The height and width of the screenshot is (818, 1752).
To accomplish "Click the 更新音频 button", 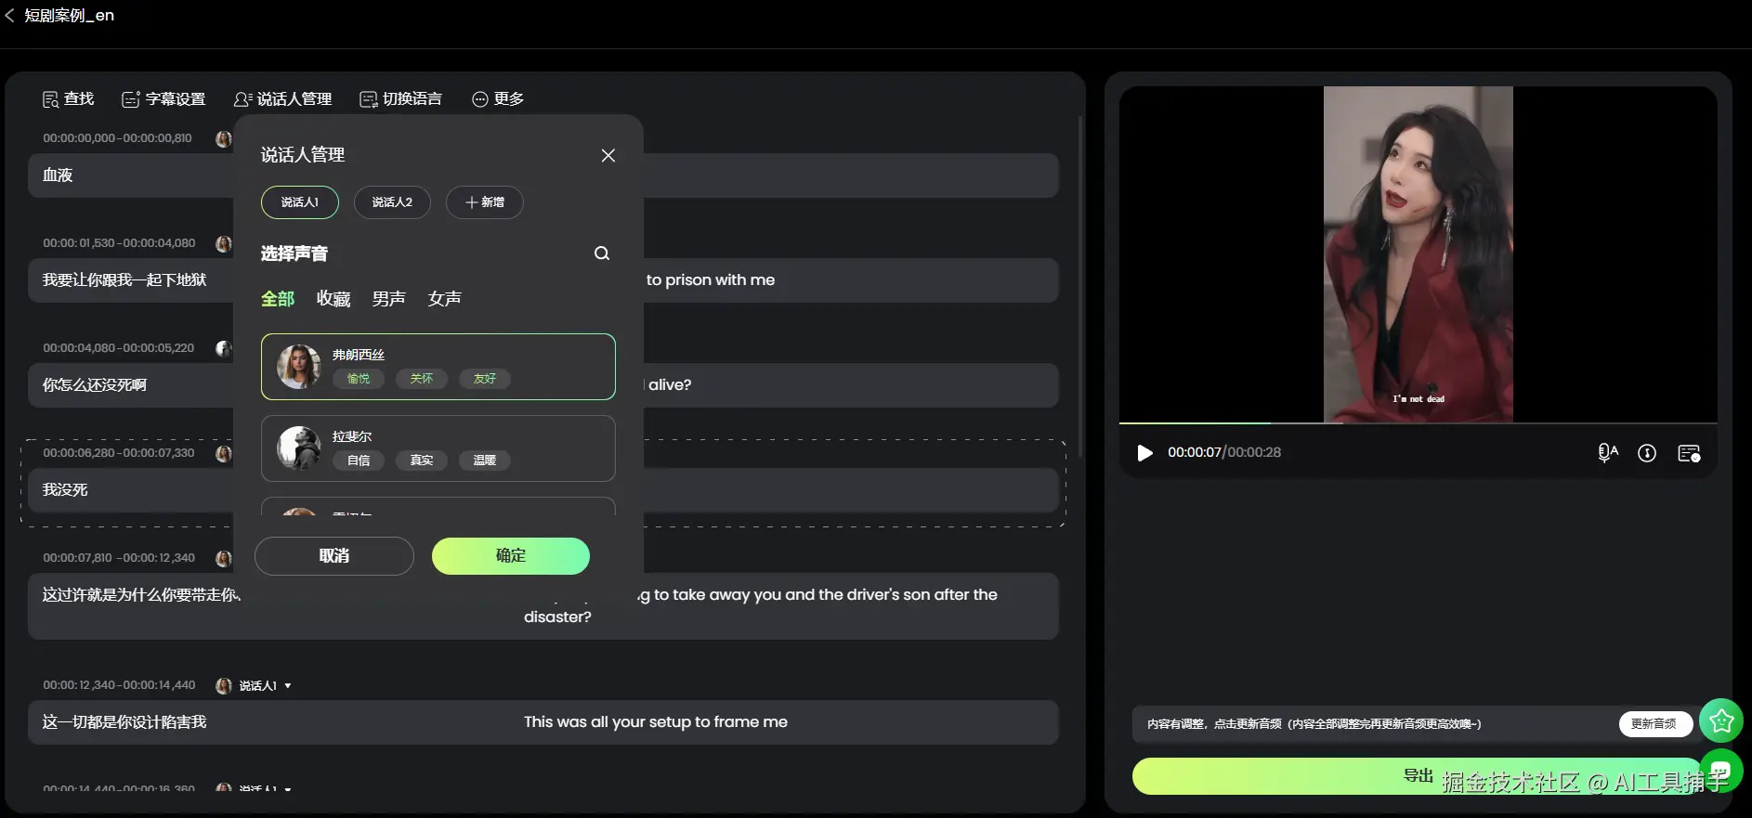I will [x=1654, y=724].
